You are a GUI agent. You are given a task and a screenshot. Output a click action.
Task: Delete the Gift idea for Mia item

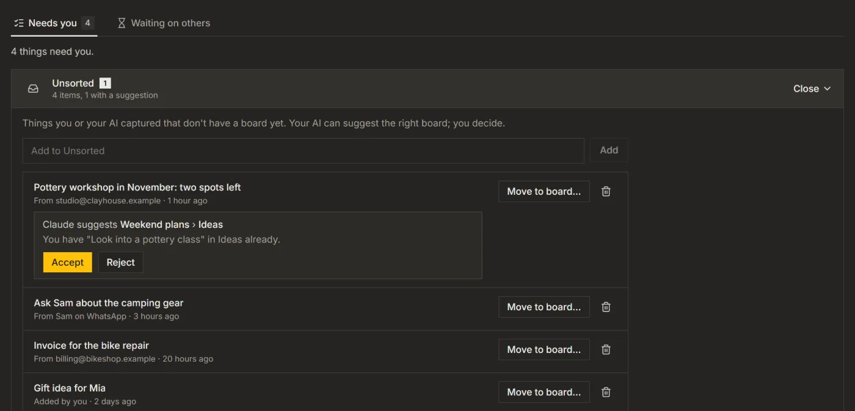pos(606,392)
